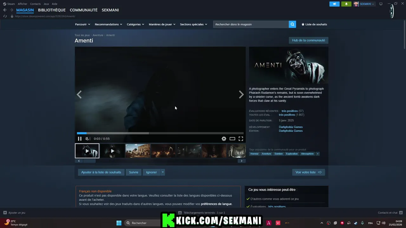Click the taskbar Rechercher search box

(143, 223)
